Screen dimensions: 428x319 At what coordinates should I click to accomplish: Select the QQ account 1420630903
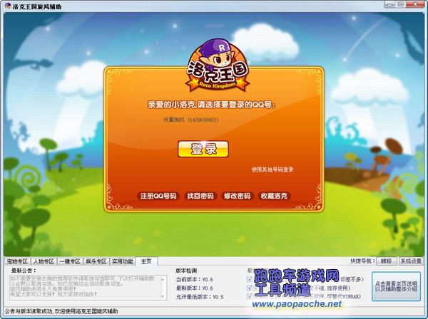[x=190, y=120]
